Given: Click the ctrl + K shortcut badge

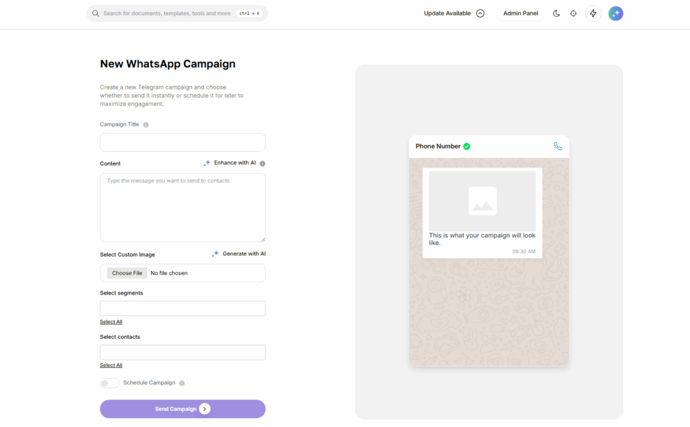Looking at the screenshot, I should (249, 13).
